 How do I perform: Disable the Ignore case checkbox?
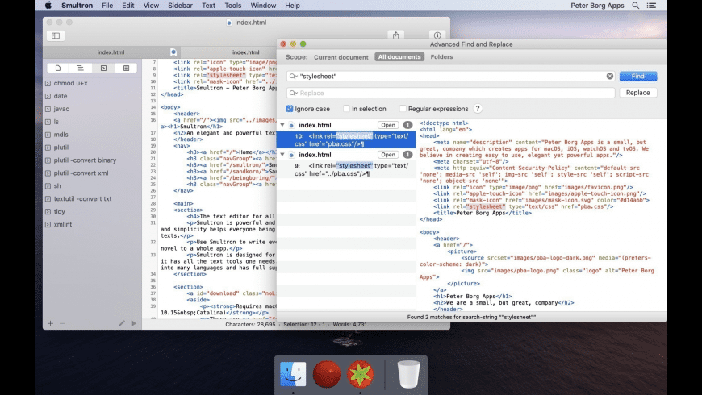pyautogui.click(x=290, y=109)
